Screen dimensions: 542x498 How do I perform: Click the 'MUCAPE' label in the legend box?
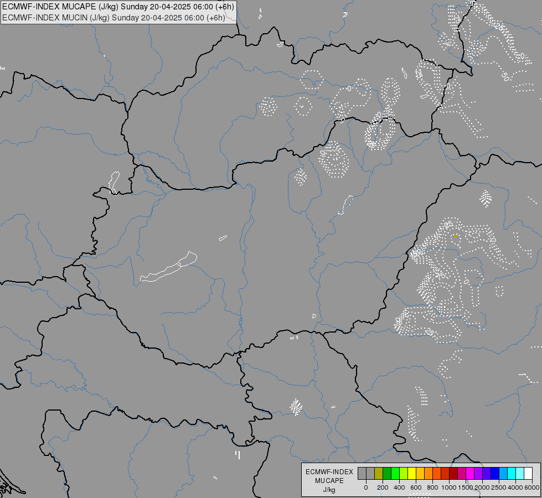click(x=329, y=481)
